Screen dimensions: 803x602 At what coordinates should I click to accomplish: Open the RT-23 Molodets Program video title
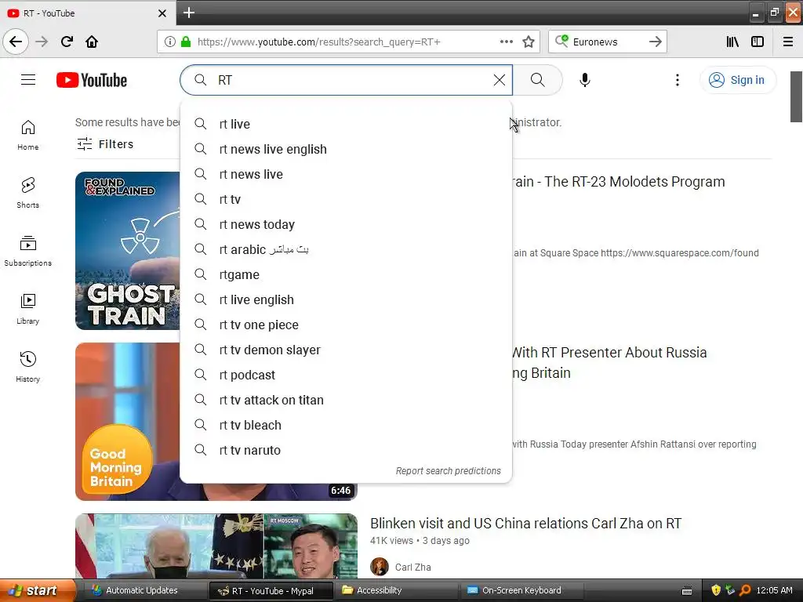(x=619, y=182)
